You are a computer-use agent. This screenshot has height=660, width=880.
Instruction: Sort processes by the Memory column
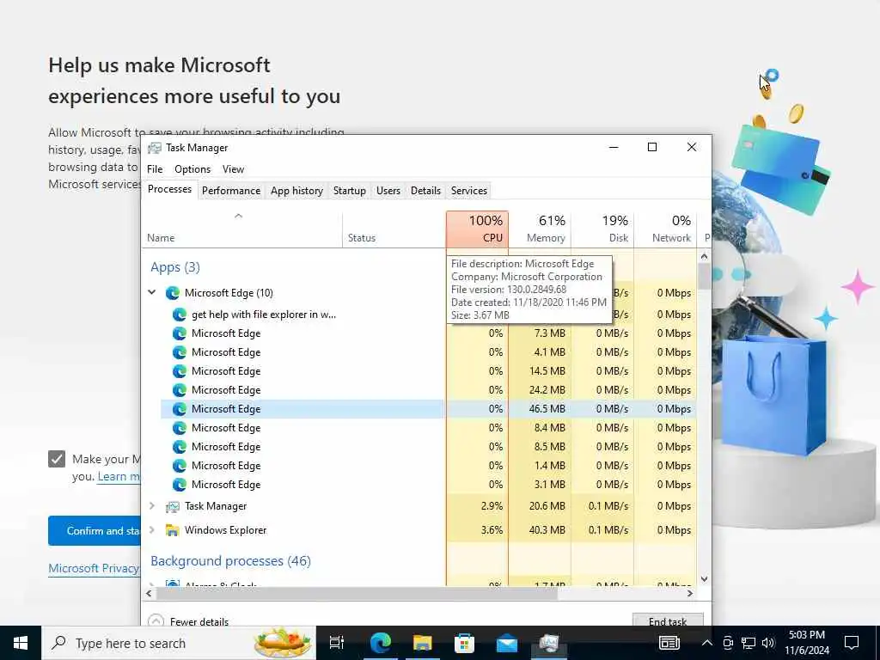tap(540, 229)
